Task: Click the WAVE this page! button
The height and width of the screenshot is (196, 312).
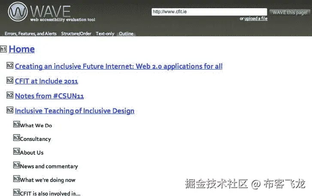Action: click(x=290, y=12)
